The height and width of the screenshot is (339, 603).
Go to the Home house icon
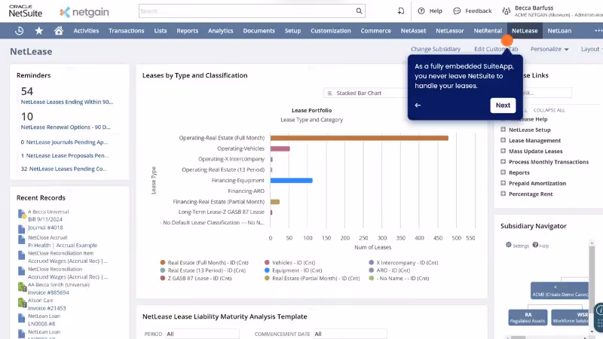tap(59, 31)
